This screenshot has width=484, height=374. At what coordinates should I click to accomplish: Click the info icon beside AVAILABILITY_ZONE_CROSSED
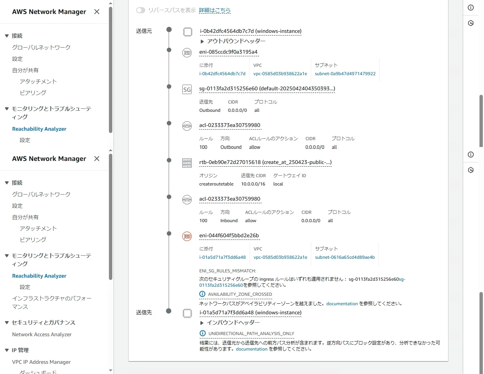point(202,294)
